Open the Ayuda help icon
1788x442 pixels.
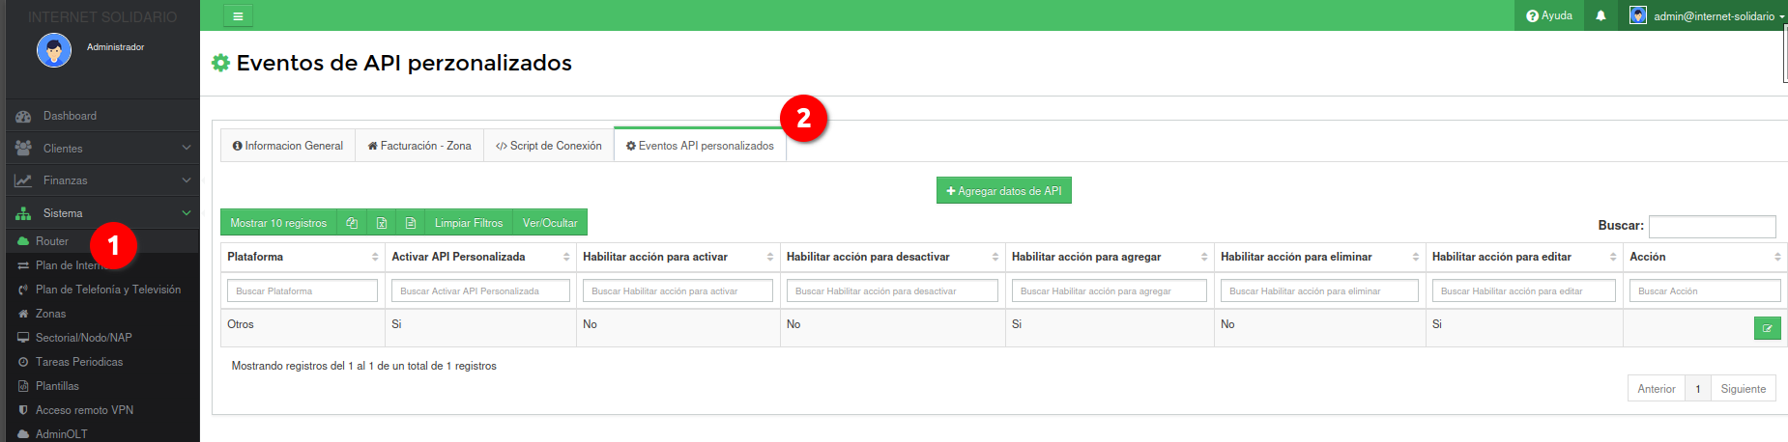click(x=1548, y=15)
